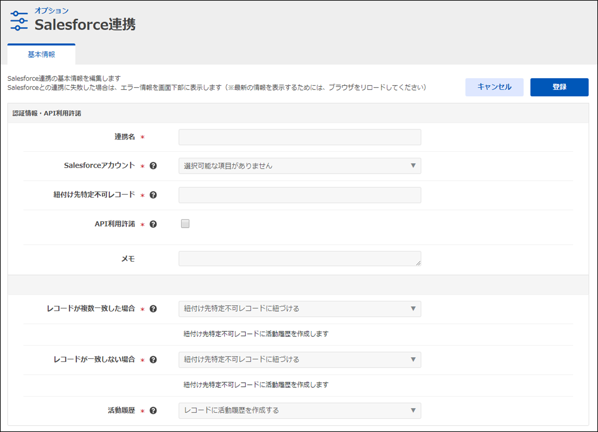The width and height of the screenshot is (598, 432).
Task: Click the 連携名 field label
Action: pyautogui.click(x=125, y=137)
